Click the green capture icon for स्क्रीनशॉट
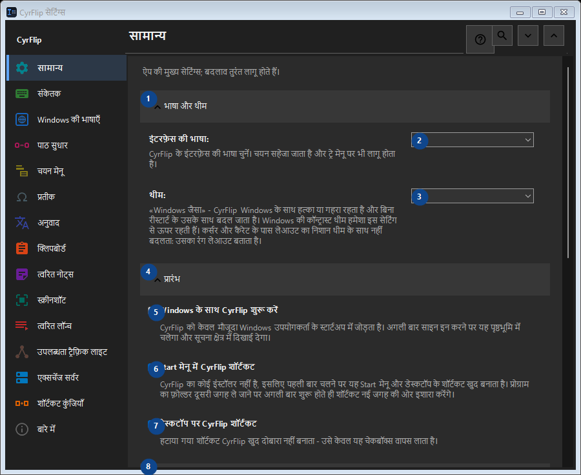The width and height of the screenshot is (581, 475). (x=22, y=300)
